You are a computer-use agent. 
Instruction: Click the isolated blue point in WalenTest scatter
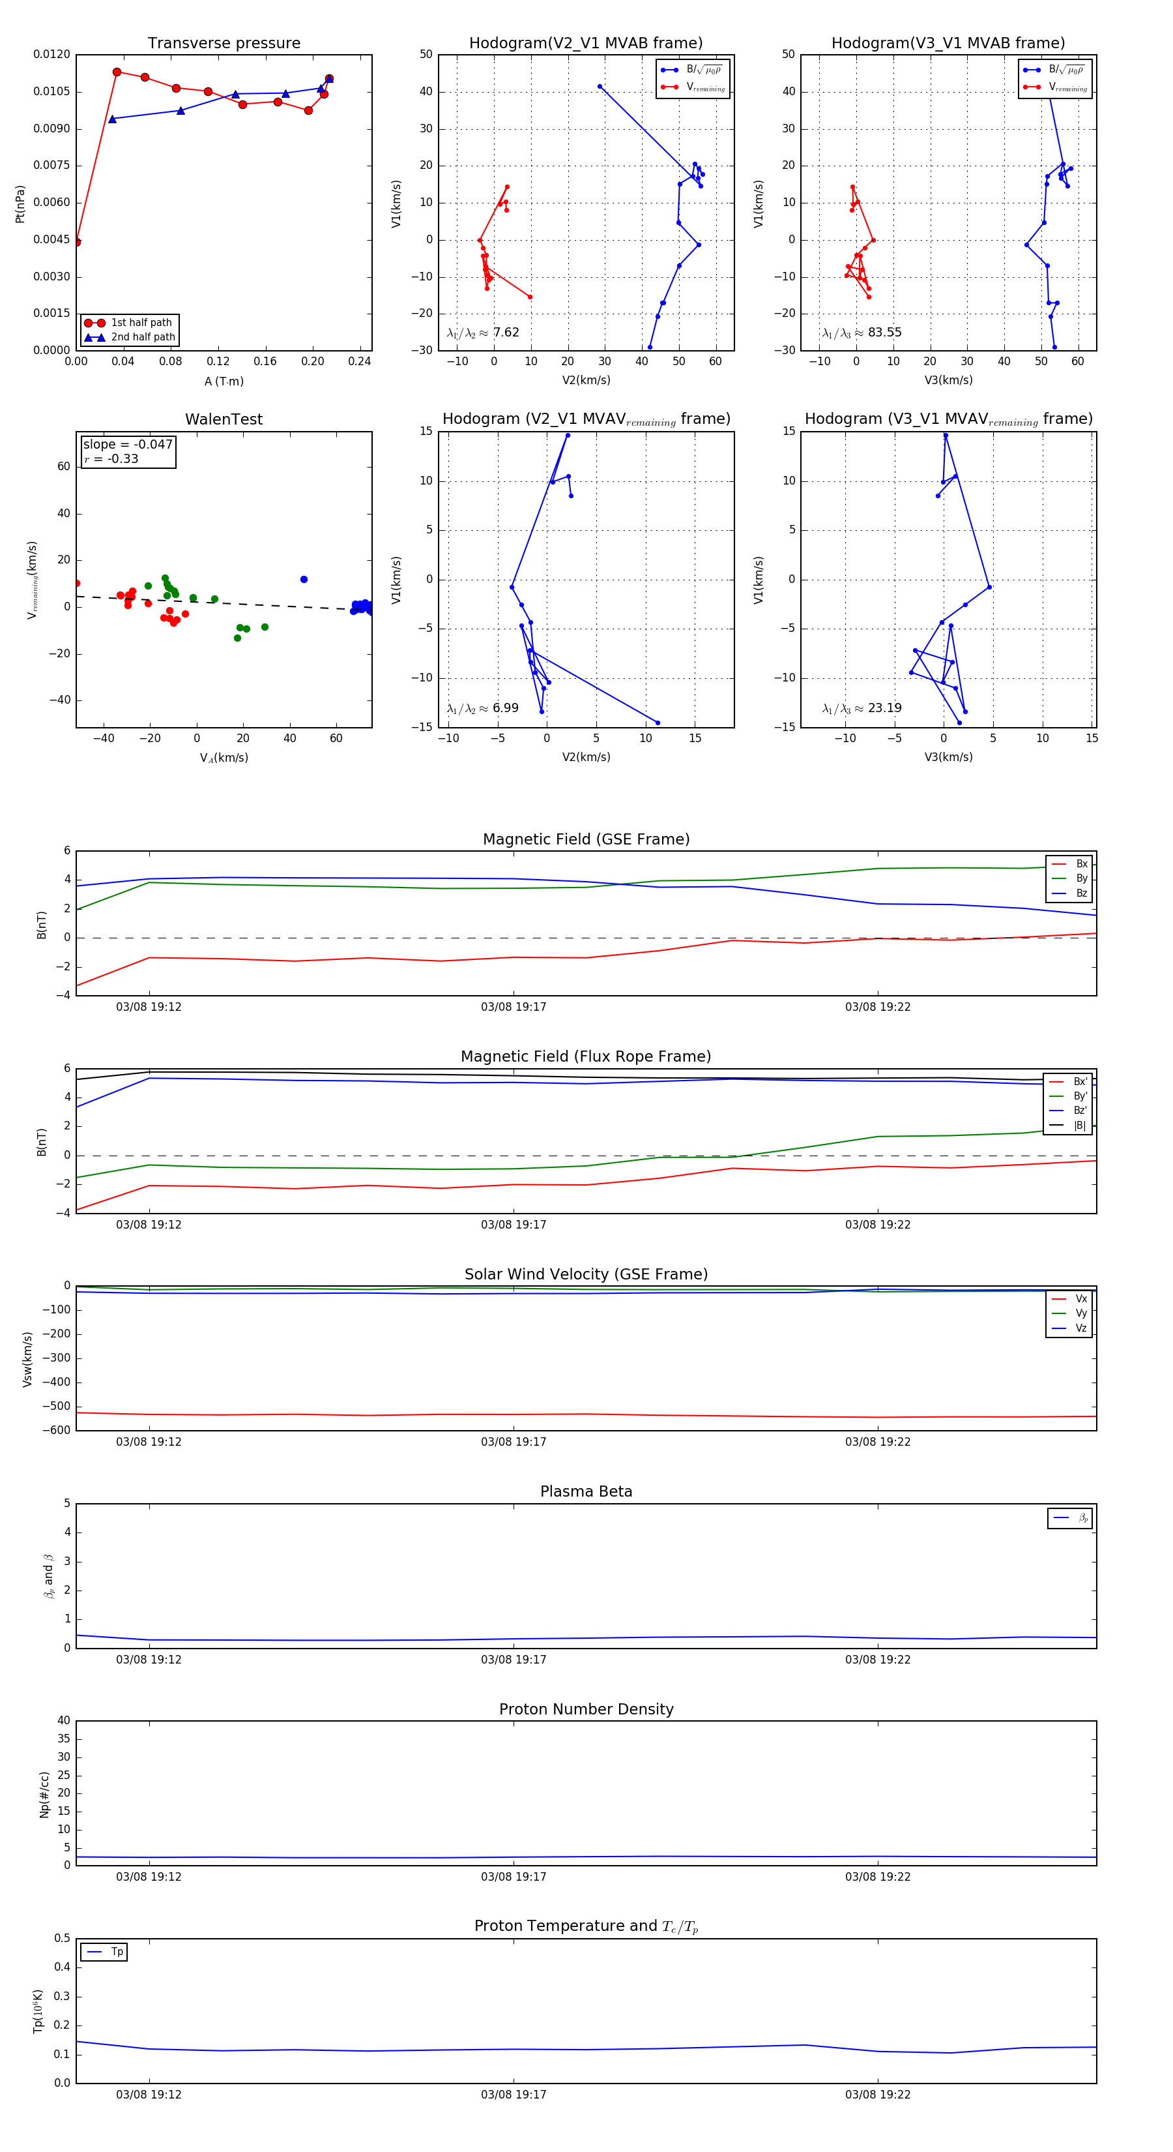[304, 580]
